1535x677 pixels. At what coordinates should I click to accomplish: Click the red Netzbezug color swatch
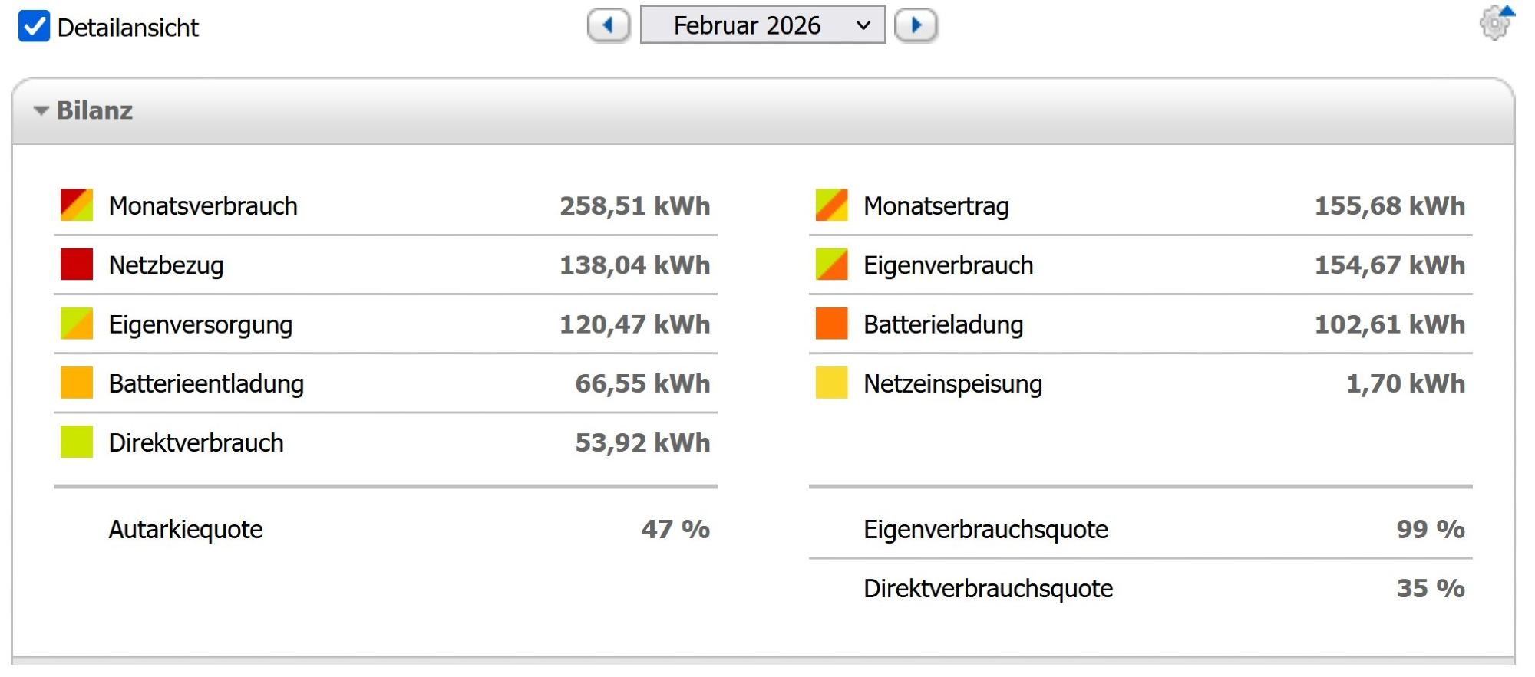coord(77,265)
